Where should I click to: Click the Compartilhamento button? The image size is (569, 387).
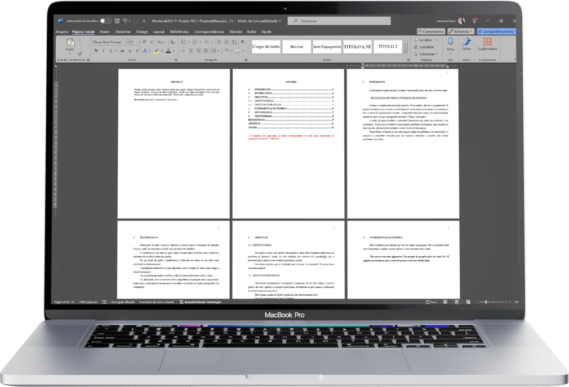[495, 32]
